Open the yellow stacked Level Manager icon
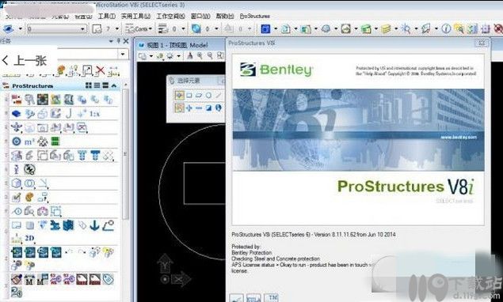 coord(386,29)
